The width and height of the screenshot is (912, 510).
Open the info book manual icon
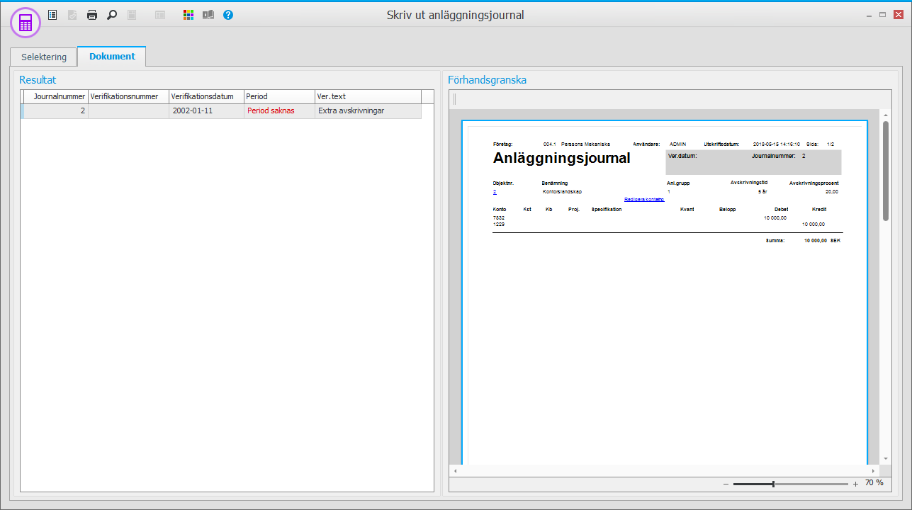208,15
